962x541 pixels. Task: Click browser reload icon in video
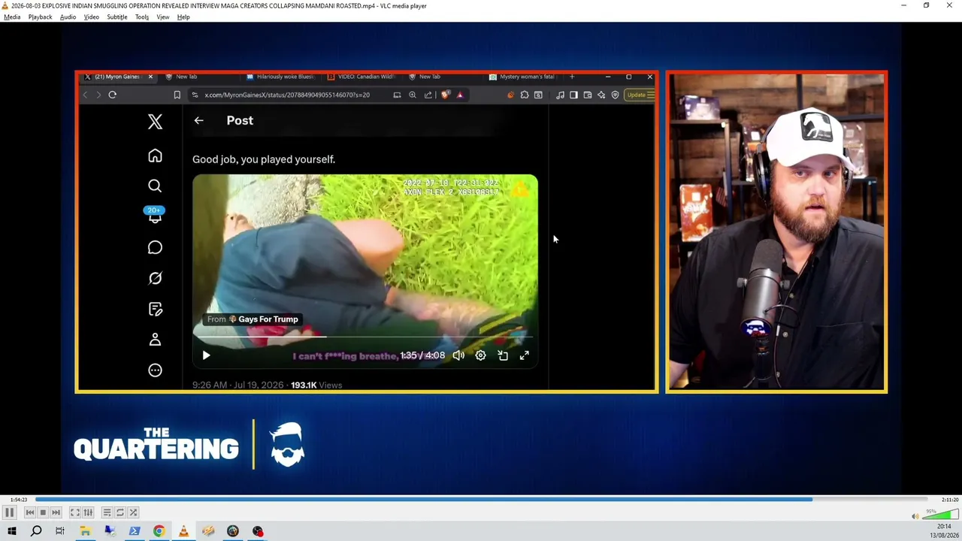tap(112, 95)
